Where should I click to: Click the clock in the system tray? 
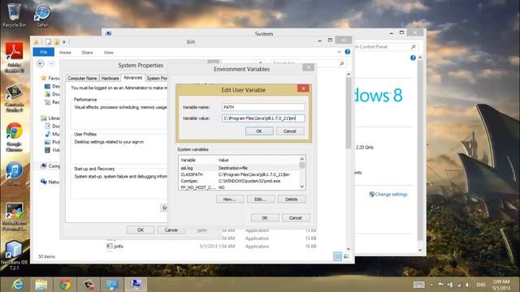point(501,285)
